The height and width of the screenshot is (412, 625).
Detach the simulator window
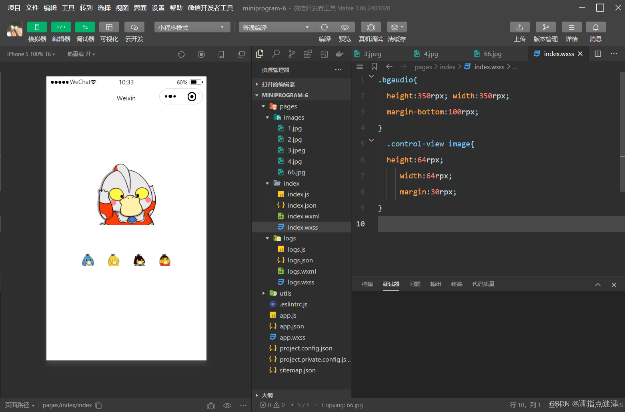click(x=241, y=54)
